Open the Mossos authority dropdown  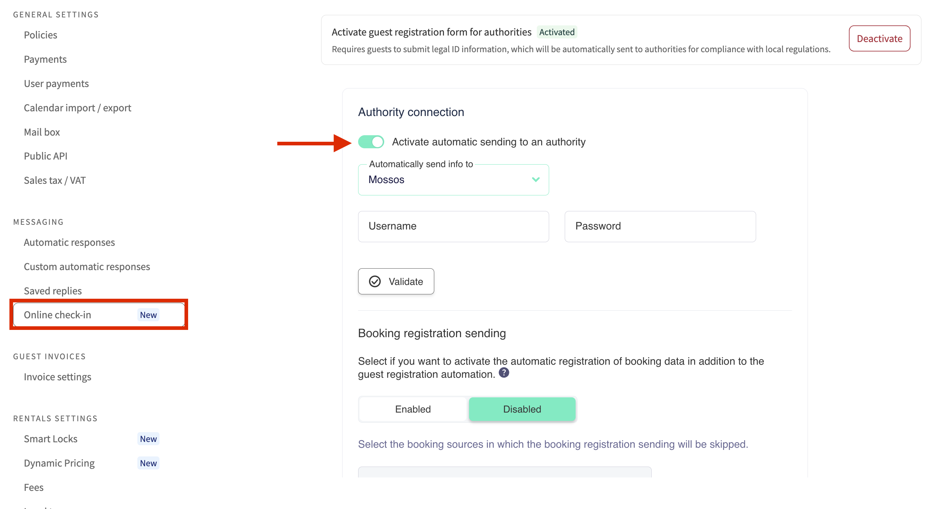point(453,180)
